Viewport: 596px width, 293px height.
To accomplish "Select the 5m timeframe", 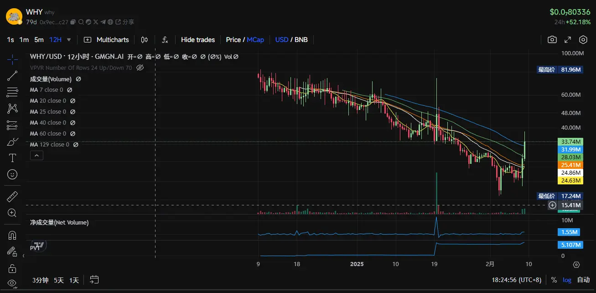I will click(39, 40).
